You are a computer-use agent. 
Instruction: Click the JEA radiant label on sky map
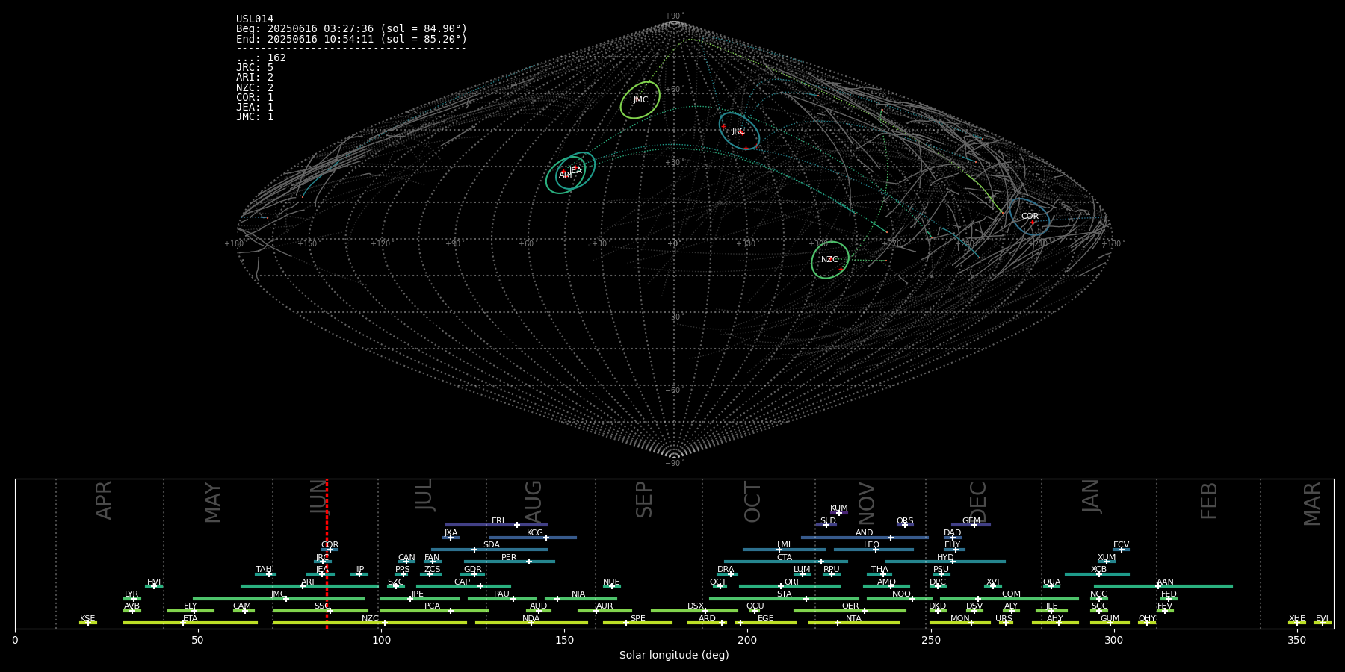pyautogui.click(x=575, y=170)
